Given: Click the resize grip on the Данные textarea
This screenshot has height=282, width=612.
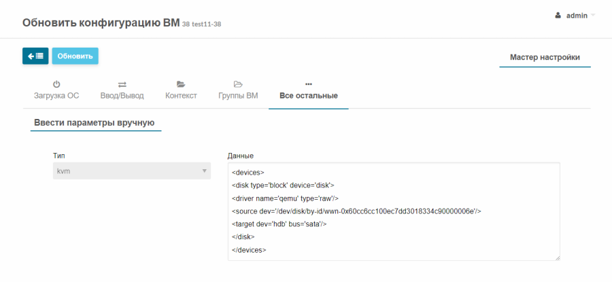Looking at the screenshot, I should pos(557,258).
